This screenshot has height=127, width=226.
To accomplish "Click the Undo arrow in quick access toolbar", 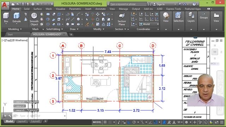I will click(38, 4).
